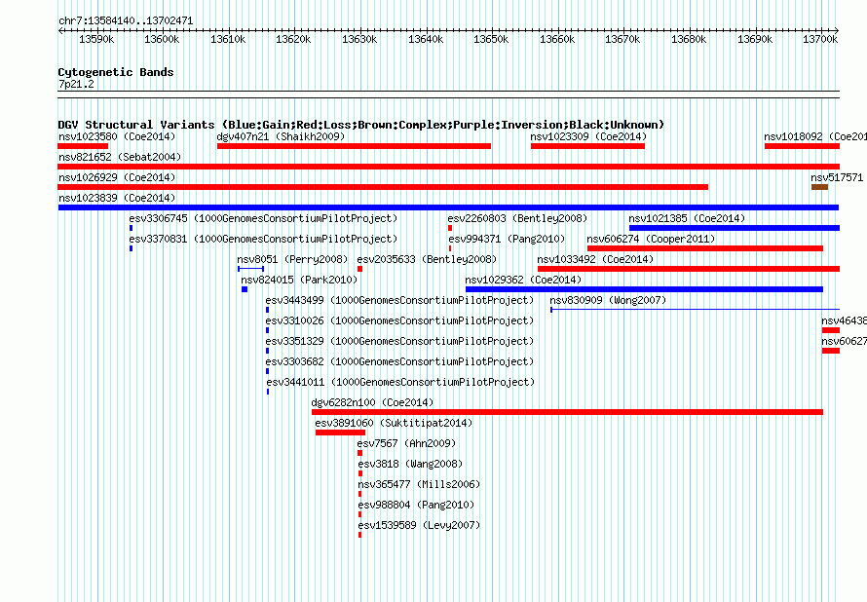Image resolution: width=867 pixels, height=602 pixels.
Task: Select the nsv365477 (Mills2006) label
Action: pos(419,484)
